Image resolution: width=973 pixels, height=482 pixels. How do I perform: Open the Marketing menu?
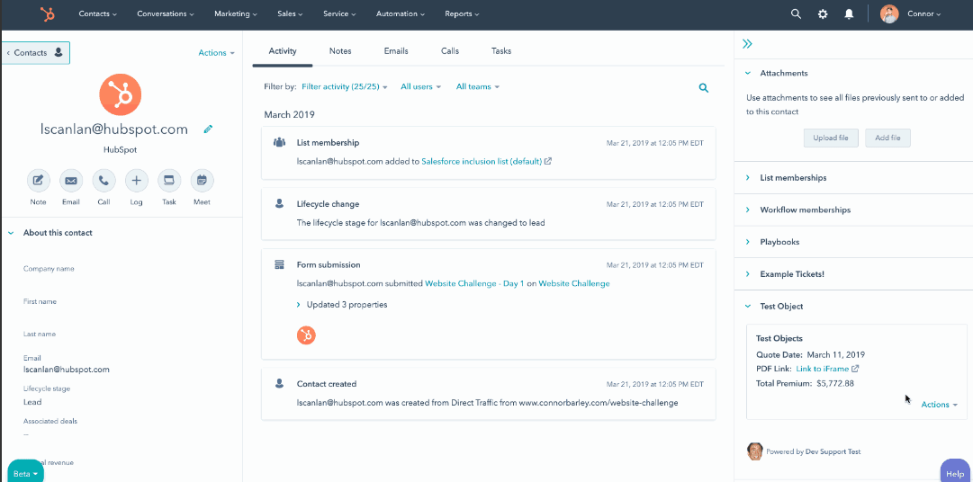tap(235, 14)
